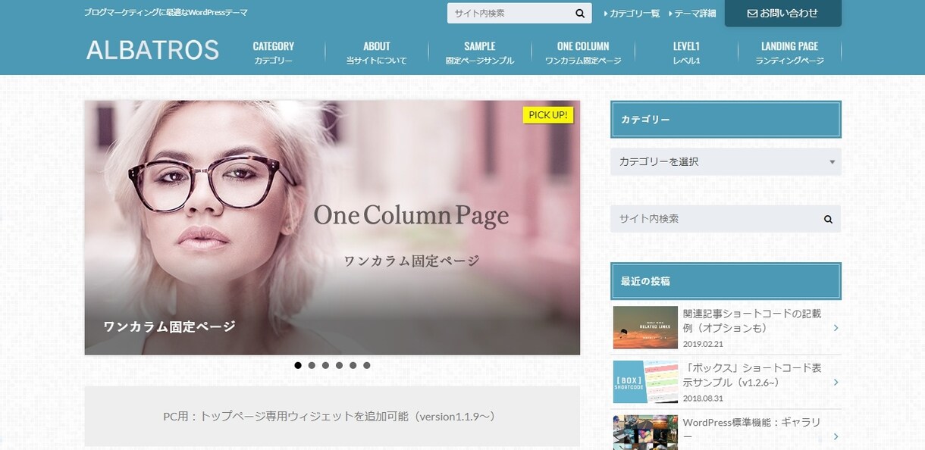Click the magnifier icon in header search
Screen dimensions: 925x450
pos(580,14)
